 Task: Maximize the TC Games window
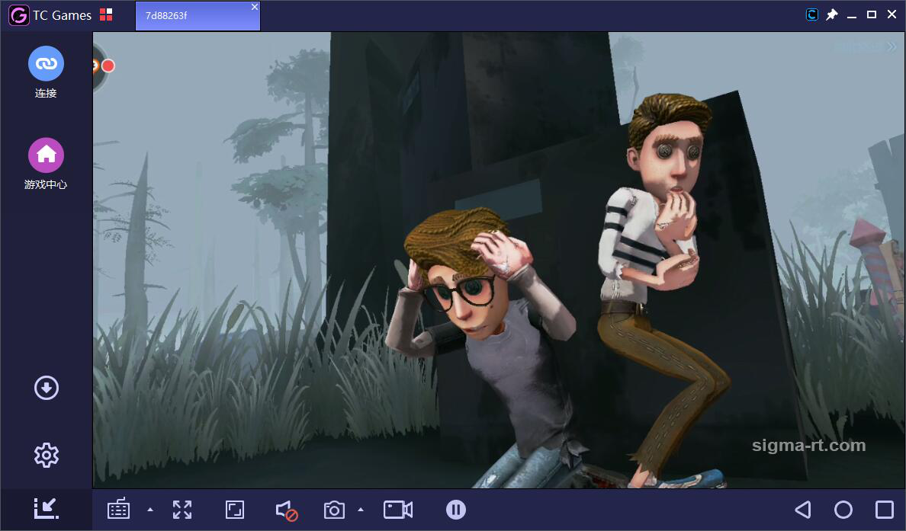[x=872, y=15]
